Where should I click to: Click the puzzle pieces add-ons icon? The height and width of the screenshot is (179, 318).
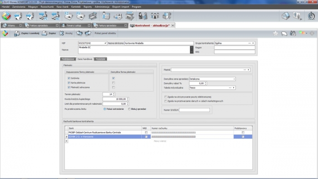[x=298, y=16]
